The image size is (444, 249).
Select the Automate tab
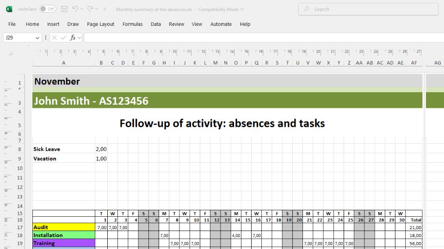(221, 24)
